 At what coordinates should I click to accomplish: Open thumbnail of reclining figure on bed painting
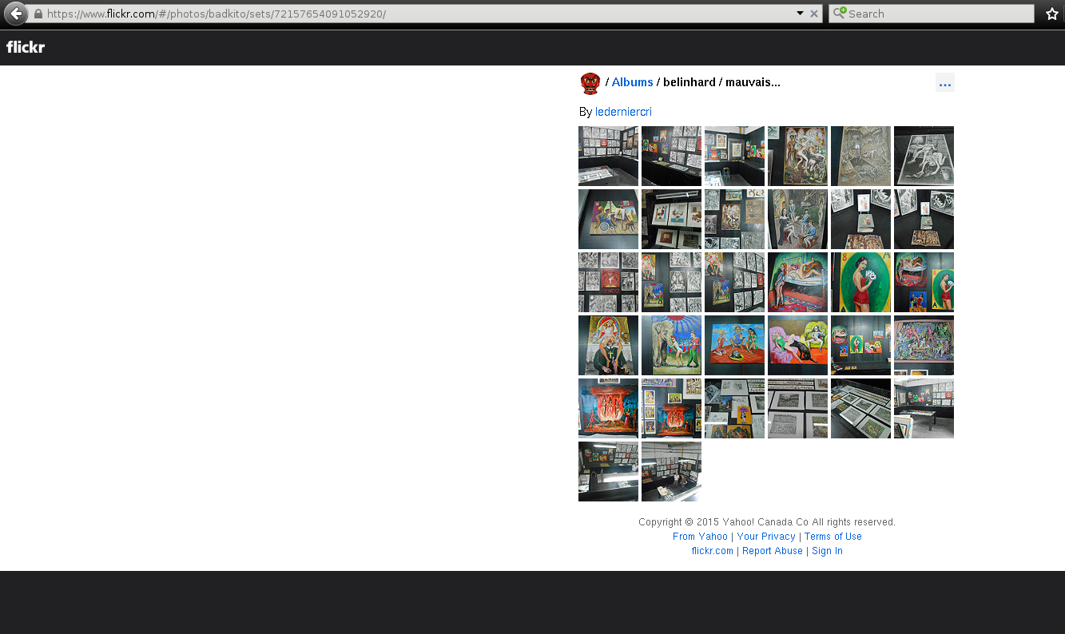pos(797,282)
